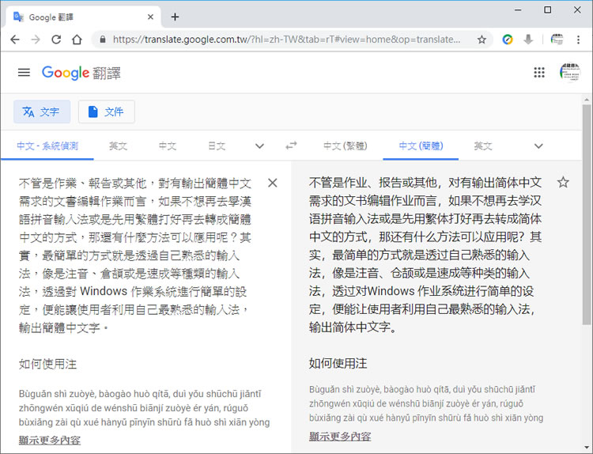Expand the source language list
The image size is (593, 454).
pos(259,146)
